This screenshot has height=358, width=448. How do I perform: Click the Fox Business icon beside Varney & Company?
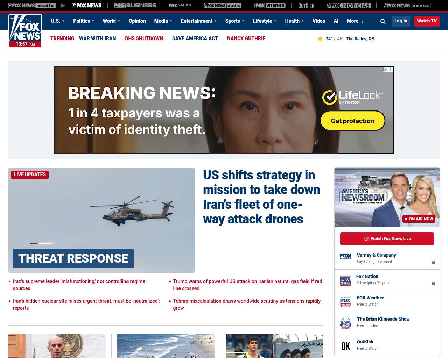coord(345,257)
